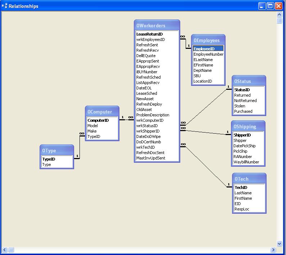The image size is (286, 255).
Task: Select OldAsset field
Action: coord(157,110)
